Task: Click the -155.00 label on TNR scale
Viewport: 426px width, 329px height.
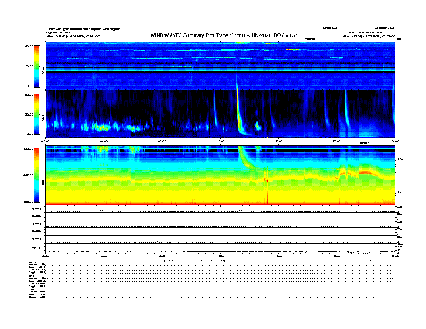Action: [x=29, y=202]
